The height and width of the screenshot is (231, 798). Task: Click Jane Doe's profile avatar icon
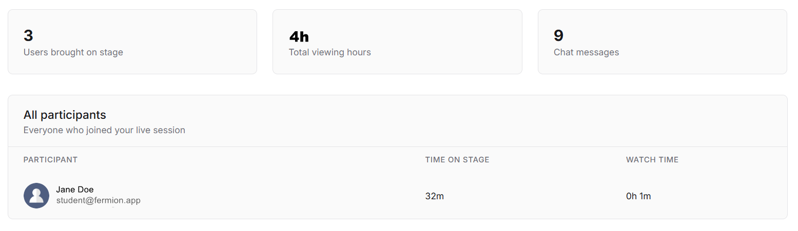coord(36,196)
